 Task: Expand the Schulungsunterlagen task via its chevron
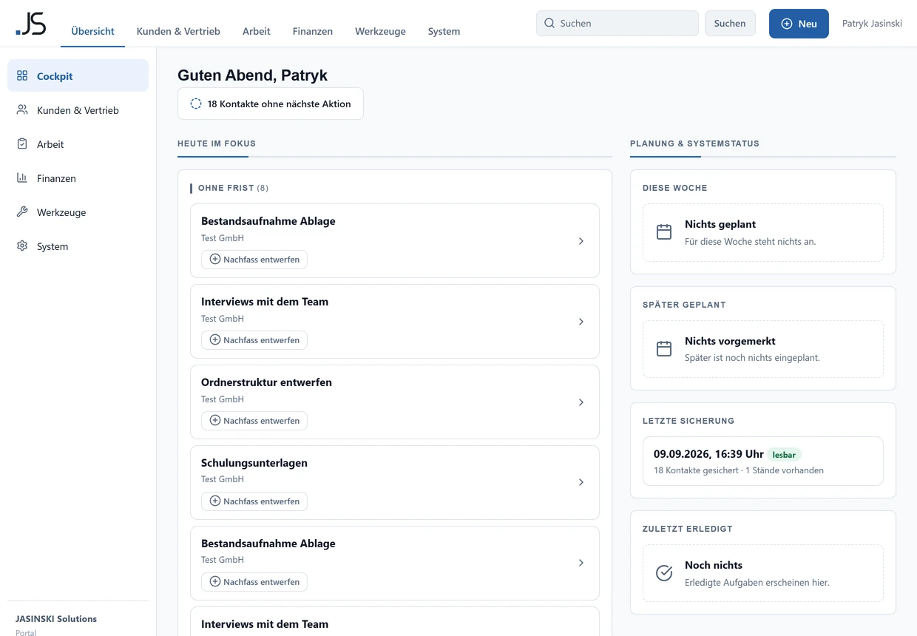coord(581,482)
